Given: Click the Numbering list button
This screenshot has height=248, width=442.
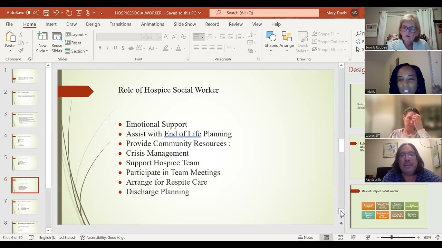Looking at the screenshot, I should tap(209, 37).
